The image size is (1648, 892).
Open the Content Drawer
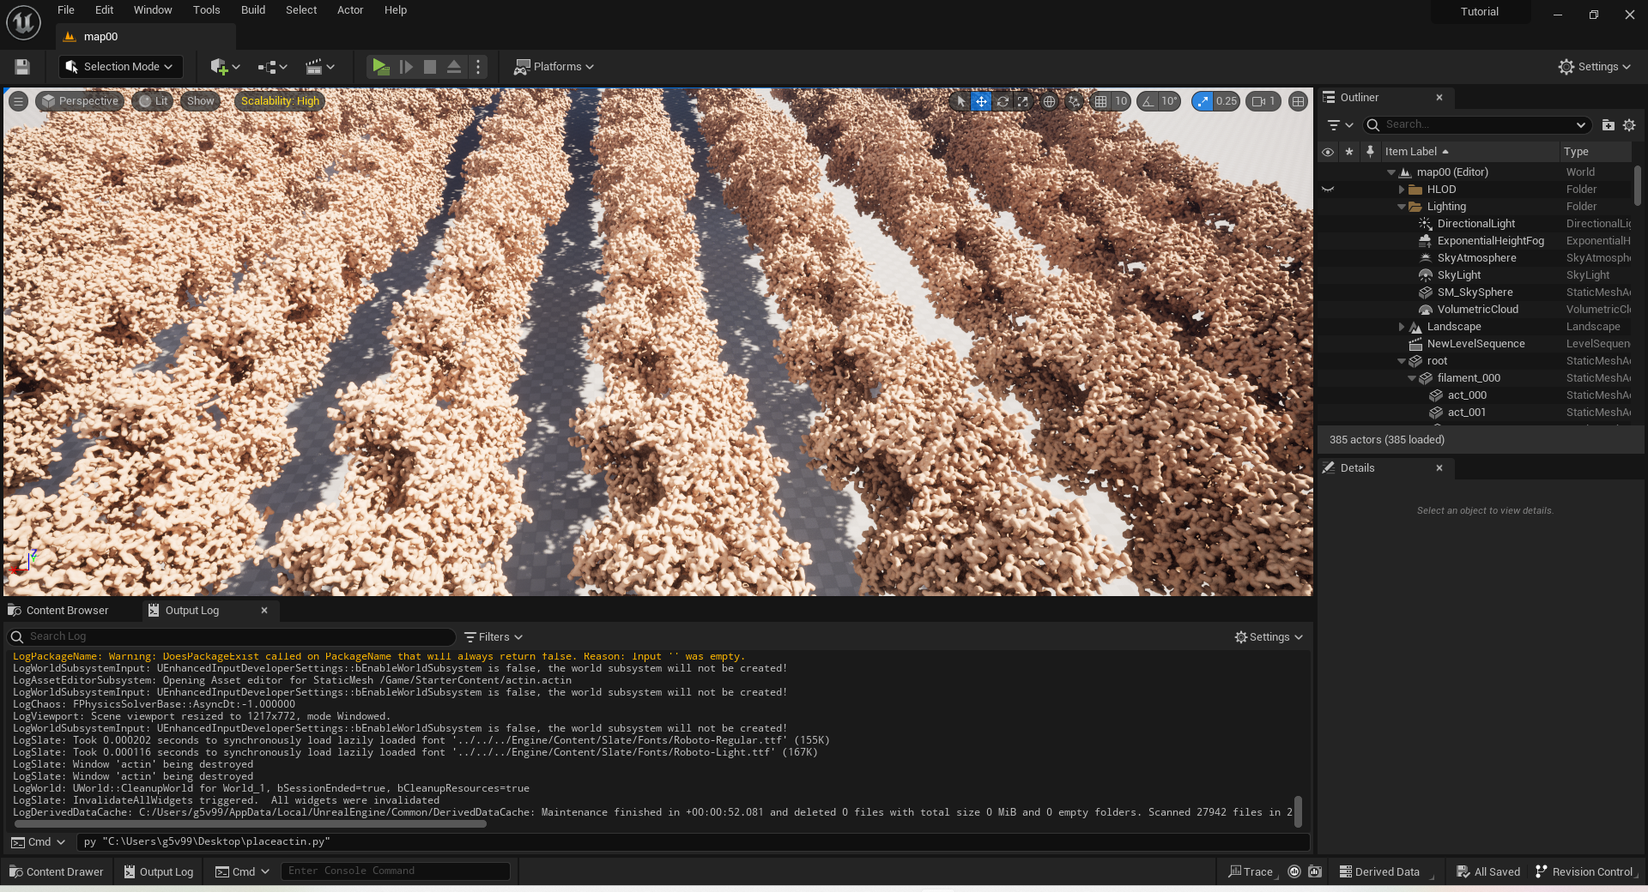point(57,871)
